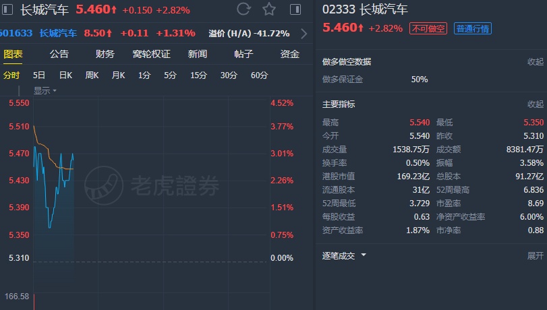Click the 不可做空 tag
547x310 pixels.
click(x=428, y=28)
